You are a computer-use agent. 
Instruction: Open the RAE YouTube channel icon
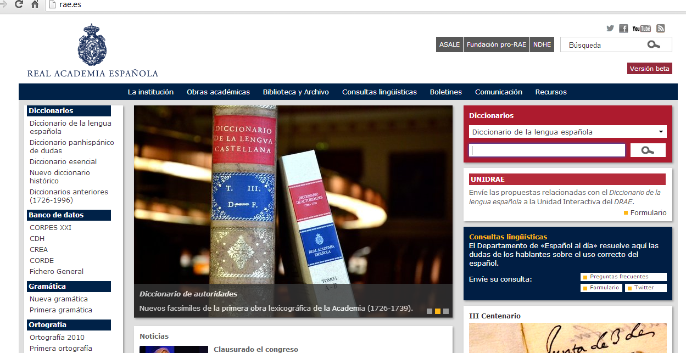(642, 29)
